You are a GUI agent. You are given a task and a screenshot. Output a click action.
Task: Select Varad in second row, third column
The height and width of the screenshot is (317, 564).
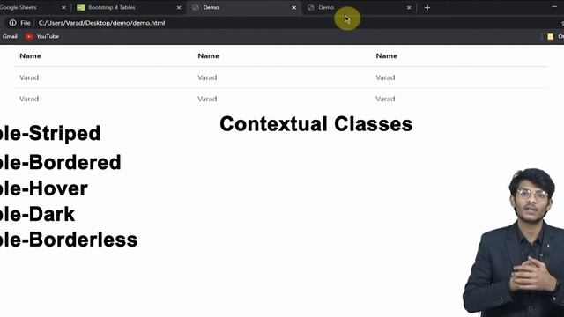[385, 99]
